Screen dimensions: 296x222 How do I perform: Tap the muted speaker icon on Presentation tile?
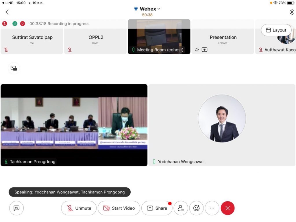[197, 50]
